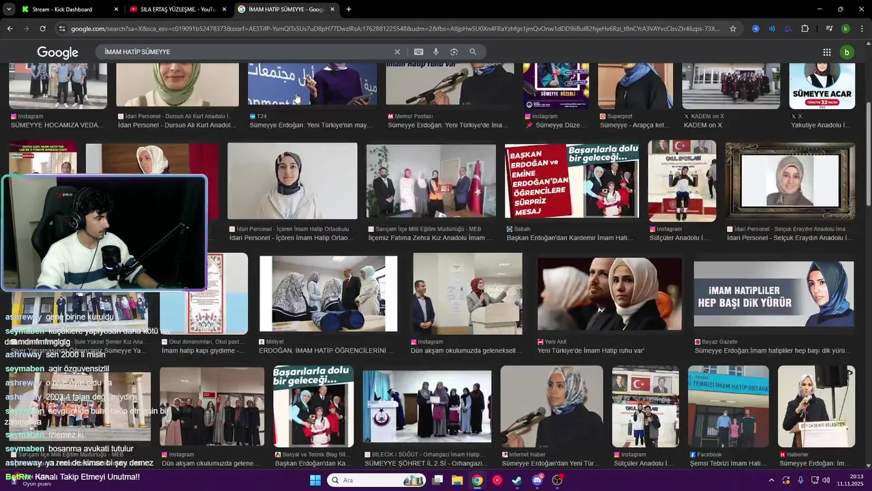This screenshot has height=491, width=872.
Task: View site information icon in address bar
Action: (62, 29)
